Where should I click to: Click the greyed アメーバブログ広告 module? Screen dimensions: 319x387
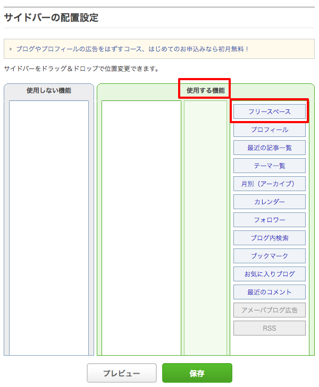coord(270,310)
